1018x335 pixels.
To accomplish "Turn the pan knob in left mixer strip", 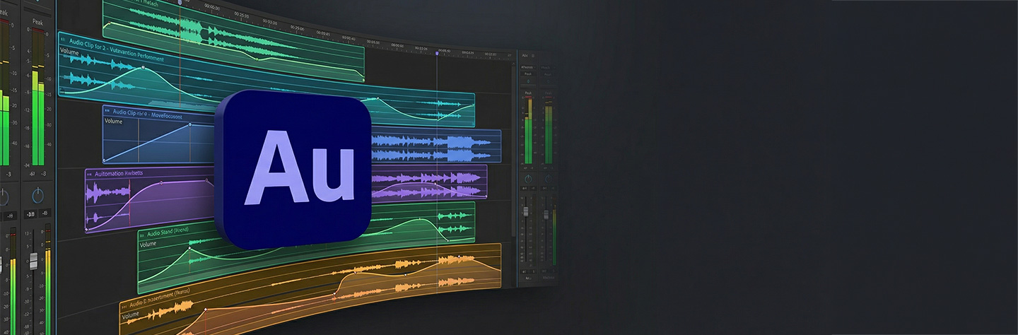I will click(38, 194).
